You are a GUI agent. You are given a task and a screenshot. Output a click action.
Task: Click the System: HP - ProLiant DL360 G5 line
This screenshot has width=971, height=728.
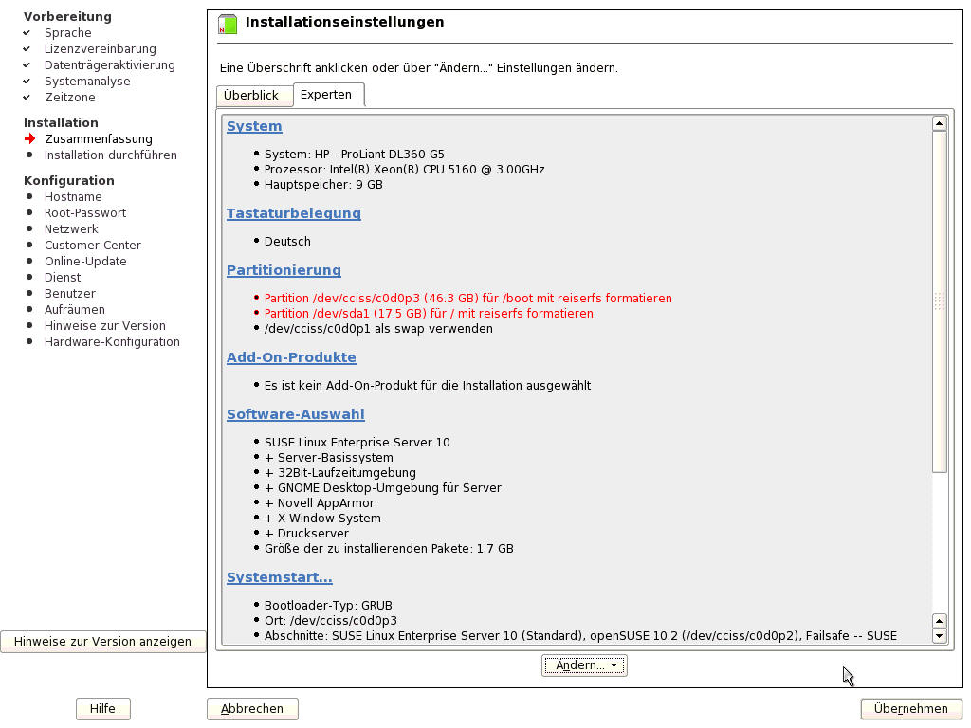pyautogui.click(x=355, y=155)
